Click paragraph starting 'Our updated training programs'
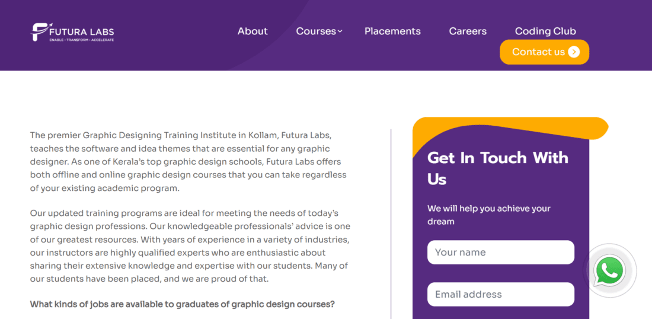This screenshot has height=319, width=652. (190, 246)
